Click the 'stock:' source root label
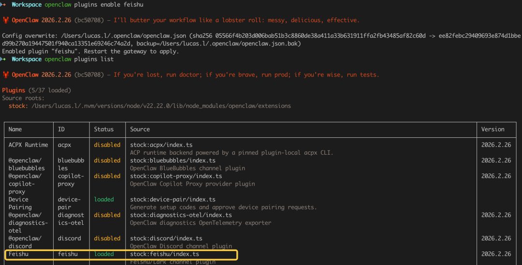The height and width of the screenshot is (265, 522). point(18,106)
